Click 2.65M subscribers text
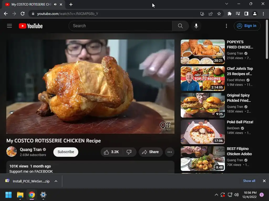The width and height of the screenshot is (269, 201). pyautogui.click(x=33, y=155)
